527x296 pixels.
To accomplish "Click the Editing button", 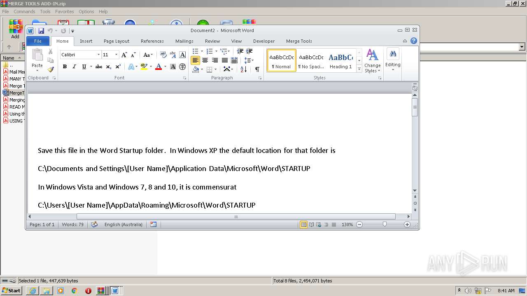I will pyautogui.click(x=393, y=60).
